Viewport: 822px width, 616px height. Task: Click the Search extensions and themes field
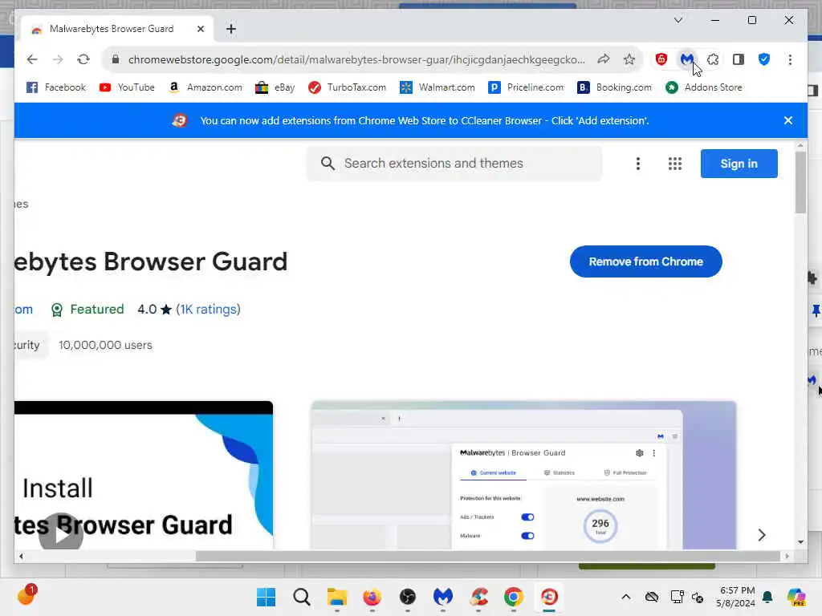(x=454, y=164)
